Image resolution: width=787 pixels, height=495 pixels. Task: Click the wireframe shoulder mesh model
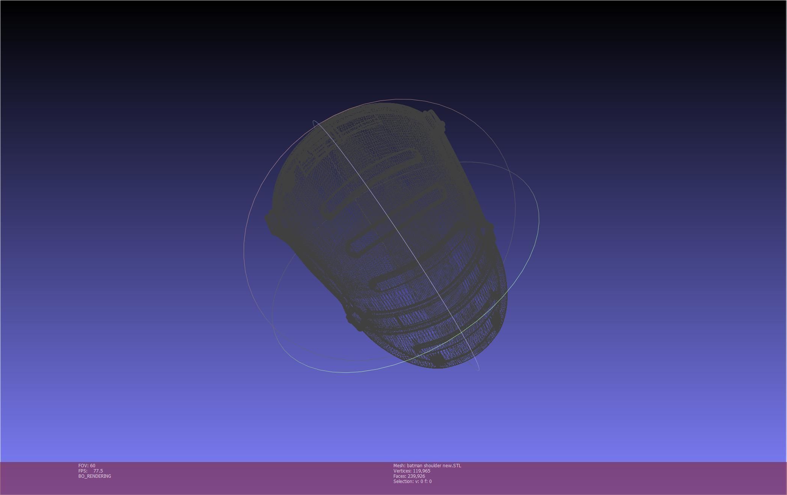[x=387, y=235]
